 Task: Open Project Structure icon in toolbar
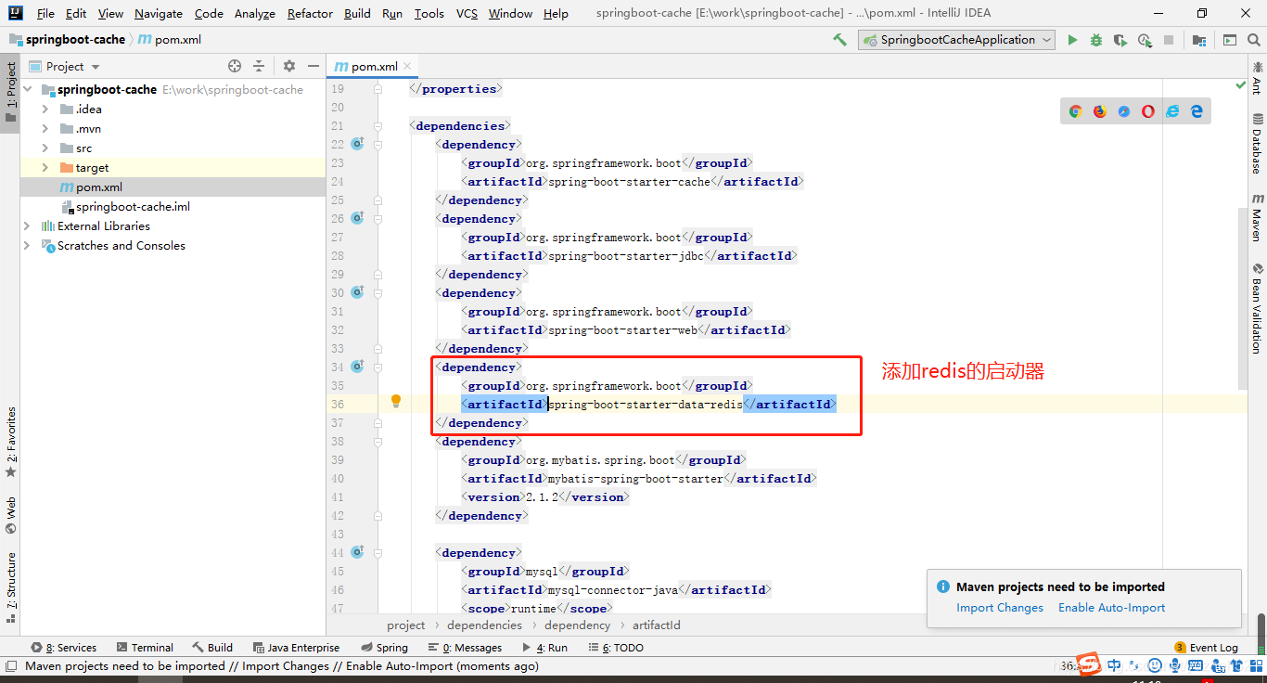pyautogui.click(x=1199, y=40)
